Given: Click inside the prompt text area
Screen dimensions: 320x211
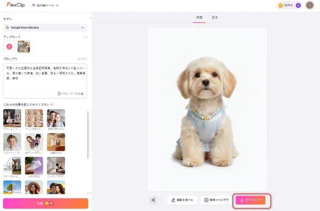Looking at the screenshot, I should (45, 81).
